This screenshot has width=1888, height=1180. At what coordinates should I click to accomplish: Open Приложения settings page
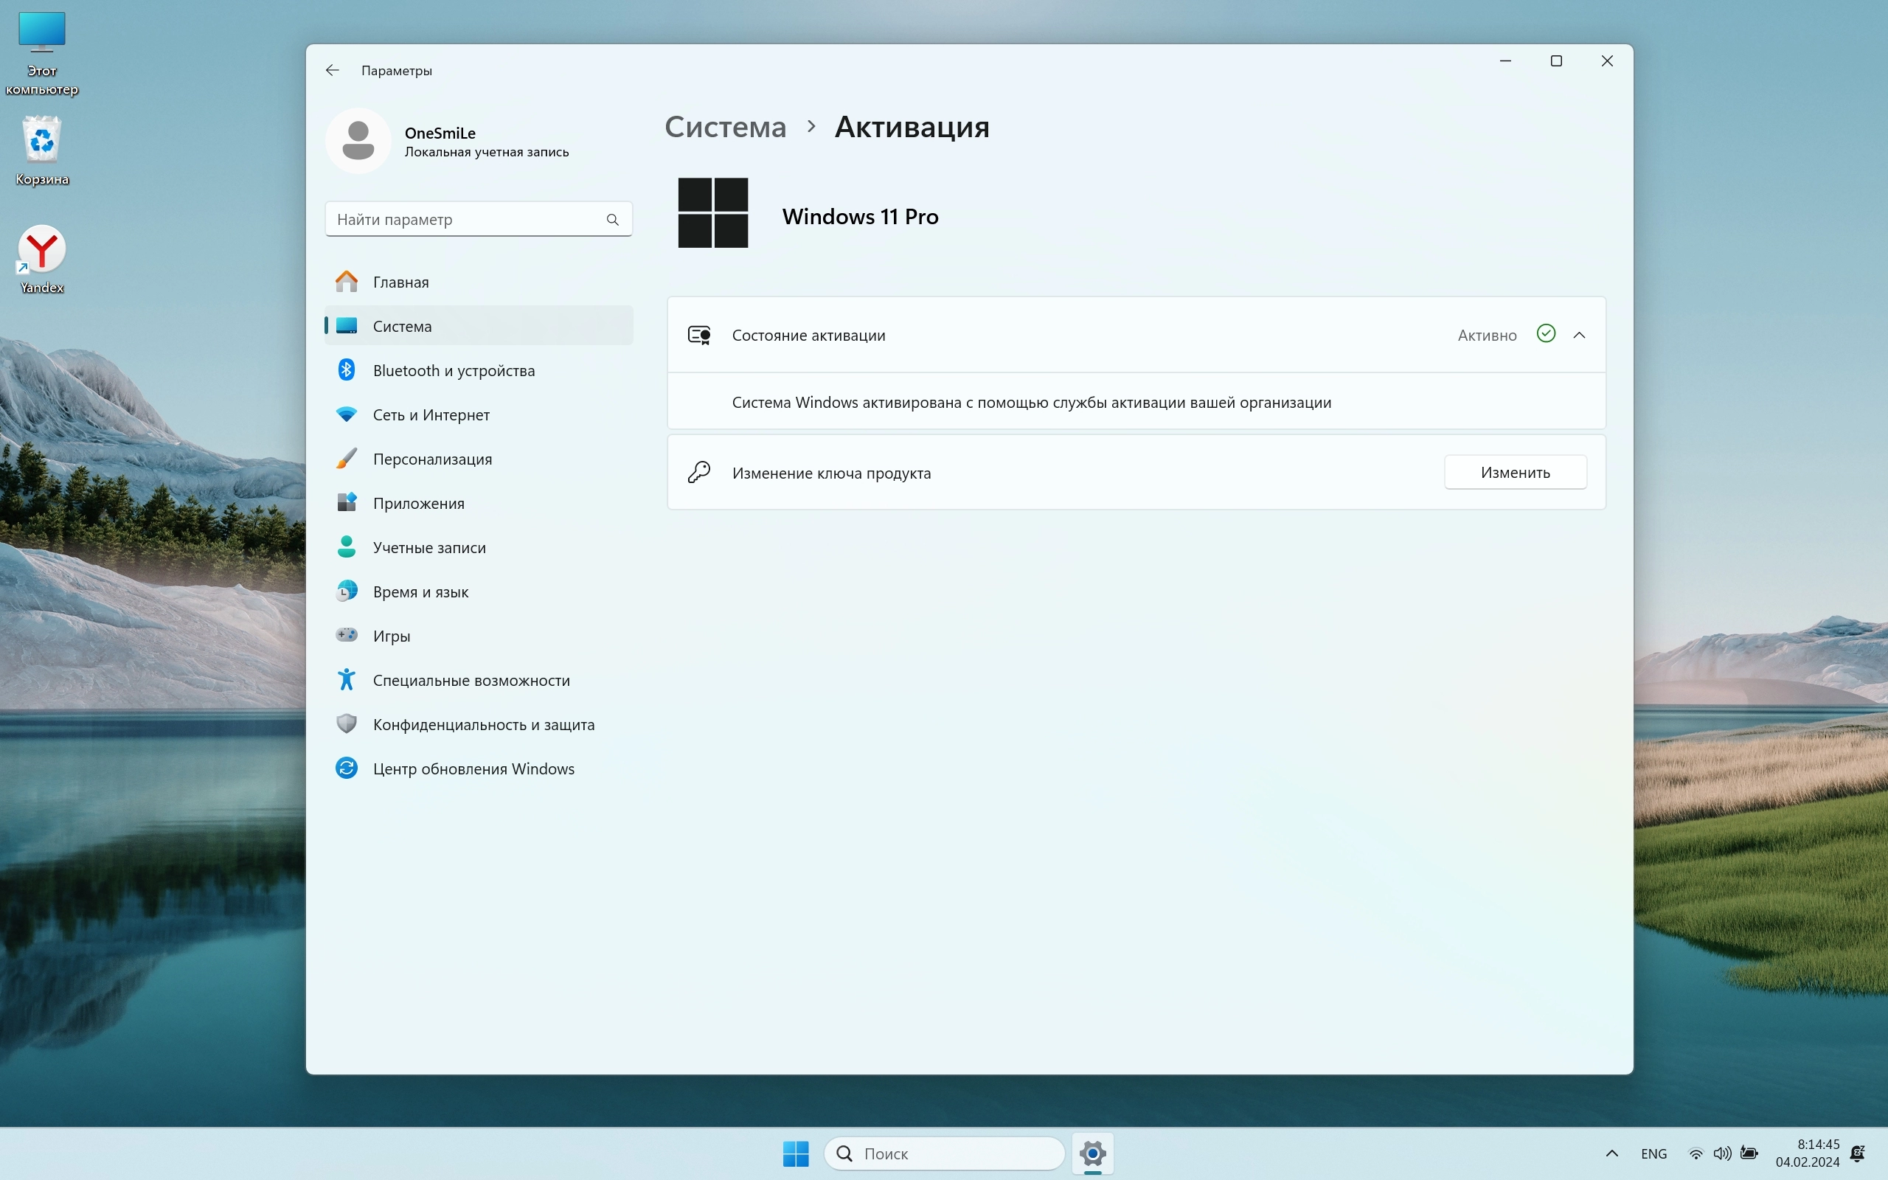pyautogui.click(x=418, y=504)
